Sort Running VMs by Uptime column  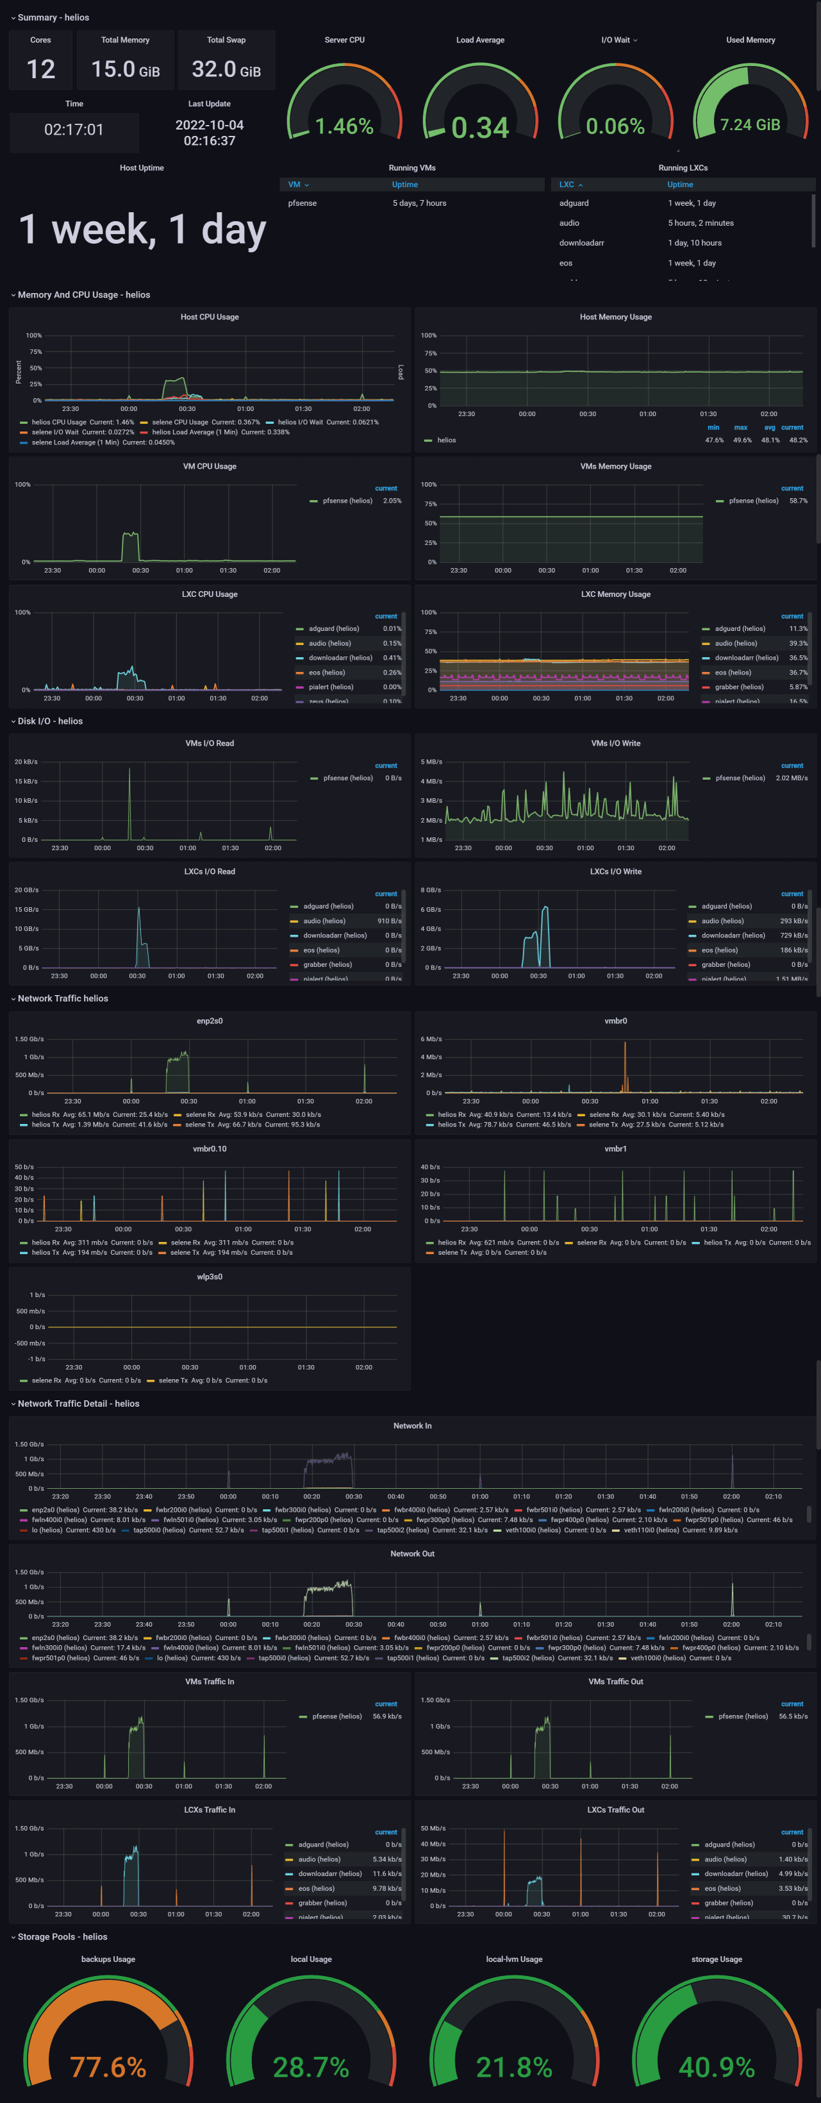(405, 185)
